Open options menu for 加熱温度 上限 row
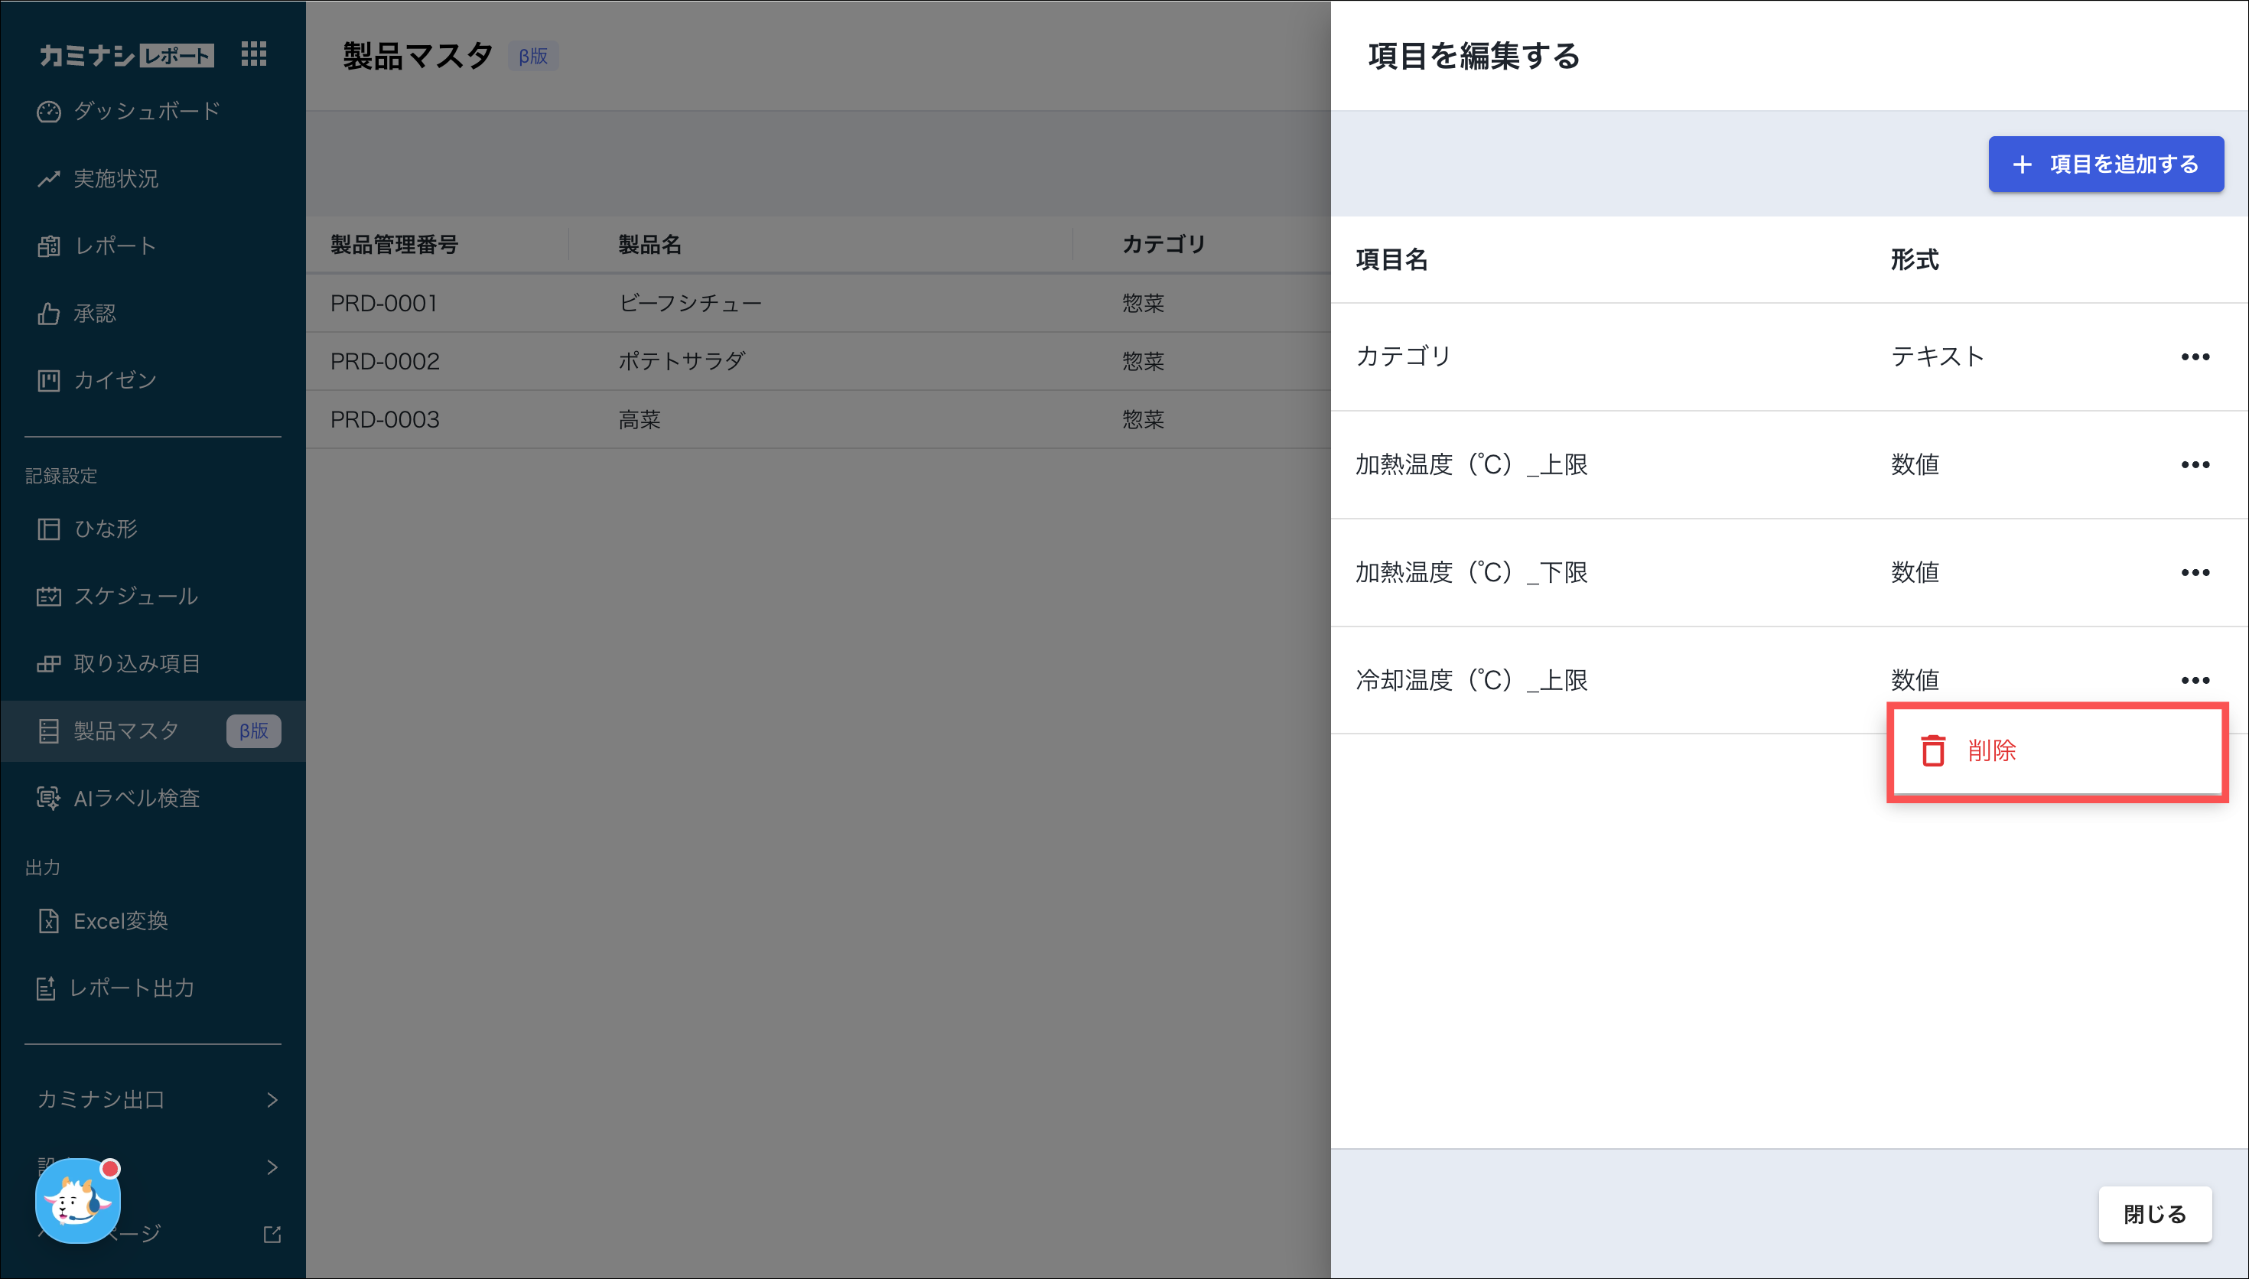The width and height of the screenshot is (2249, 1279). [x=2195, y=464]
